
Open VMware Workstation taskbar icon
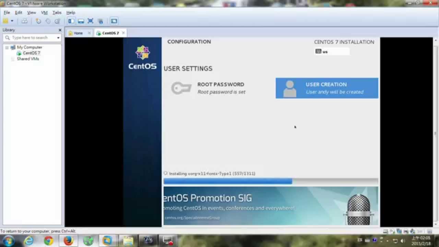pyautogui.click(x=107, y=241)
